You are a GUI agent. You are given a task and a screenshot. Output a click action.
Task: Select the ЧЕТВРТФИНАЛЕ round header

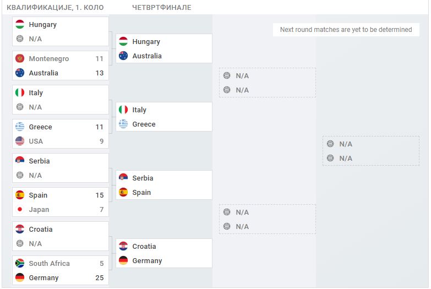click(162, 7)
